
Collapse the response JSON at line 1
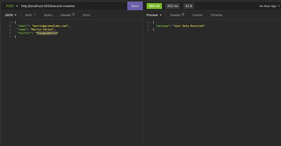(x=150, y=22)
